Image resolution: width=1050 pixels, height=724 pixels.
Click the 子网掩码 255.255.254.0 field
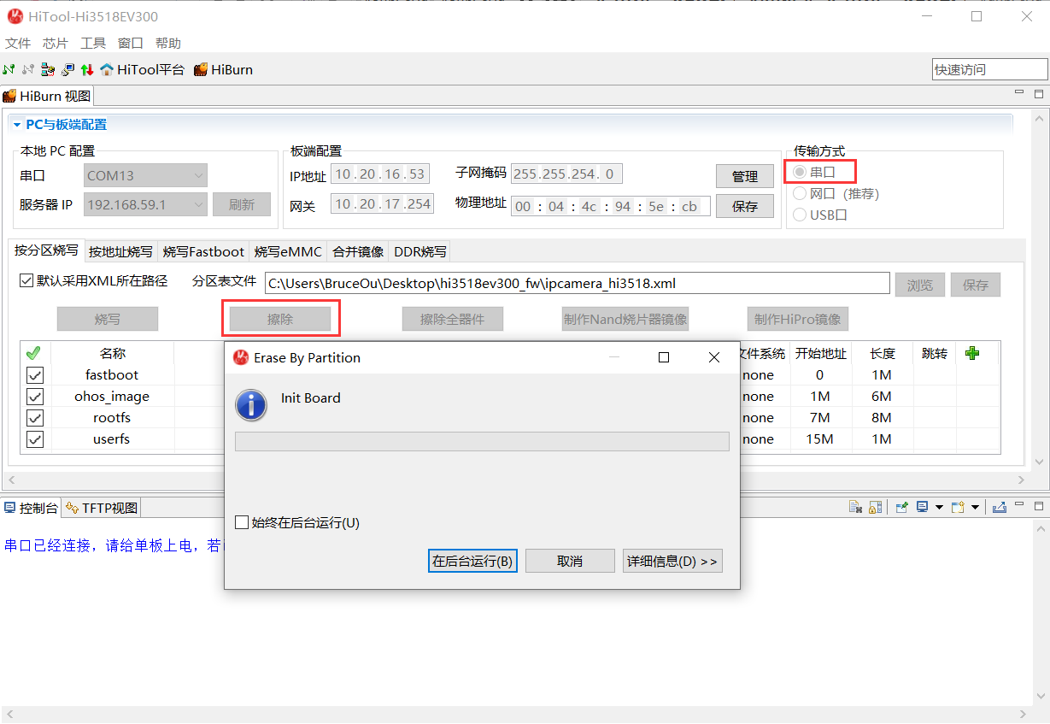[566, 174]
